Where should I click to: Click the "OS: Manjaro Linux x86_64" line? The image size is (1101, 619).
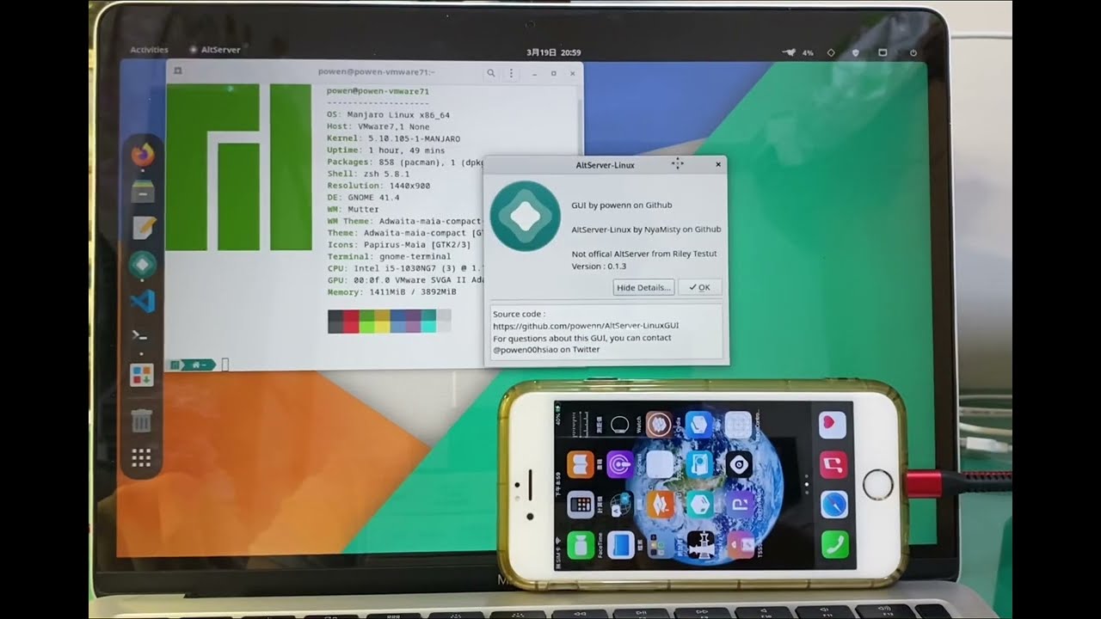click(x=389, y=114)
